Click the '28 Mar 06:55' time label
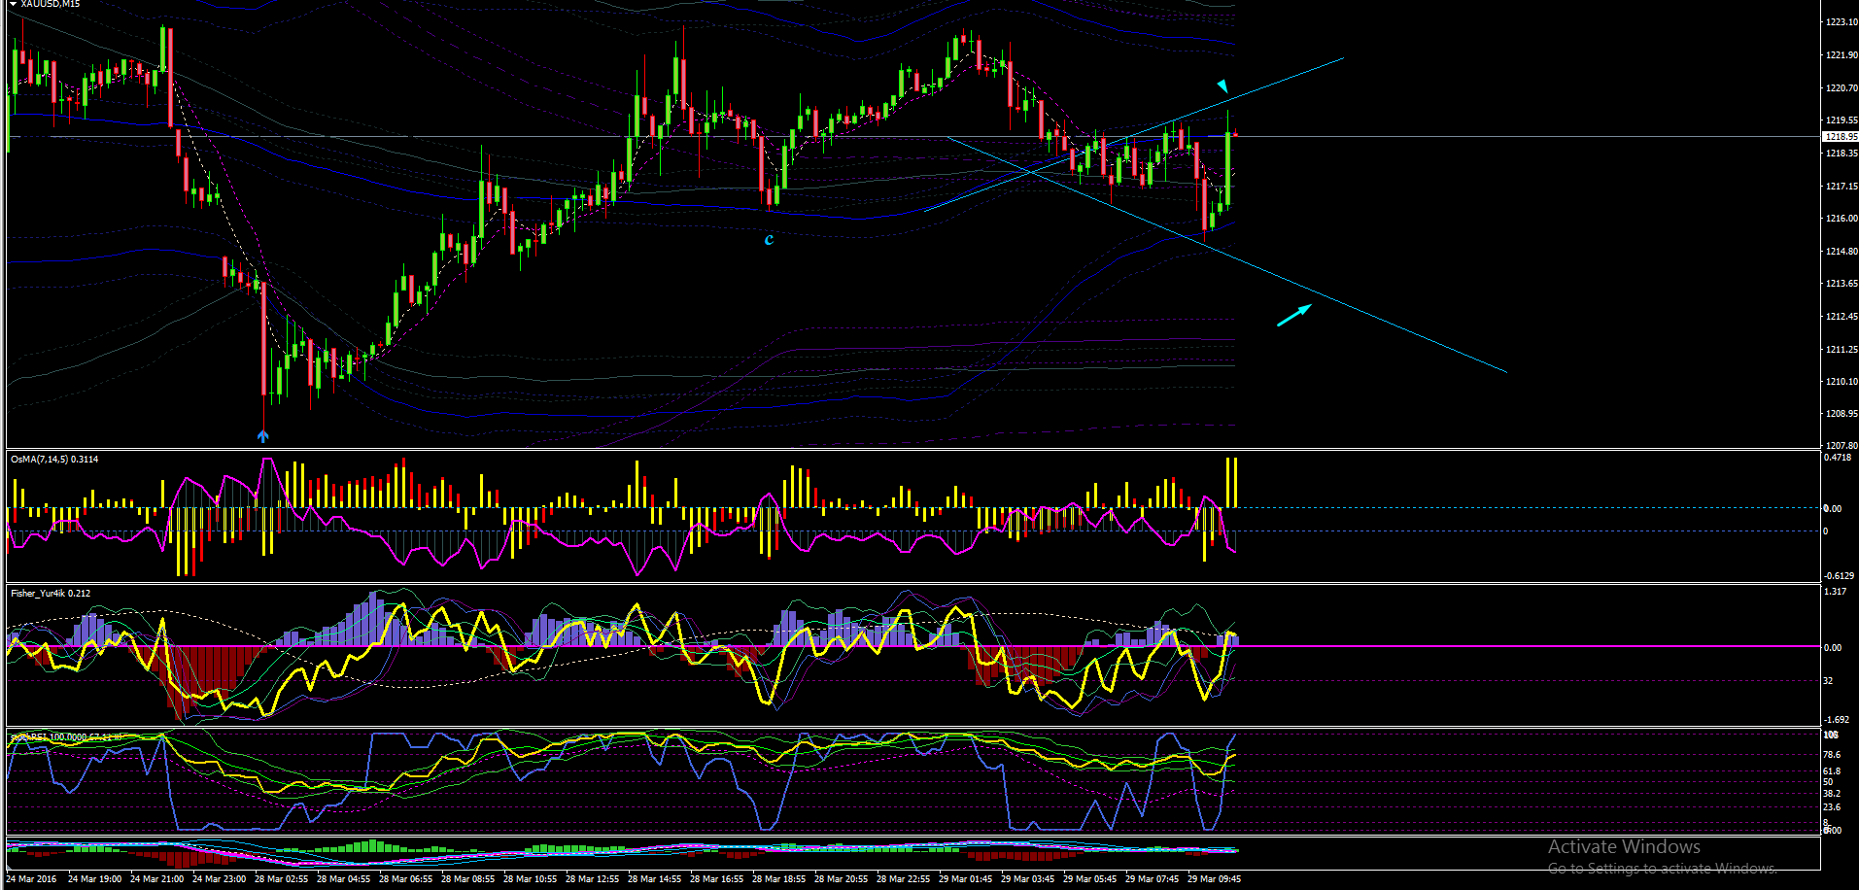1859x890 pixels. [405, 879]
